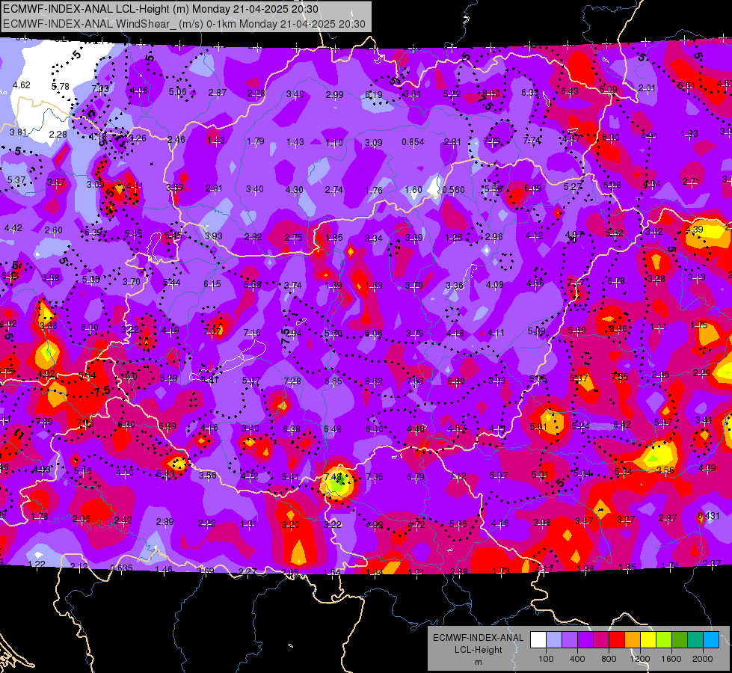Screen dimensions: 732x673
Task: Click the wind shear value 1.79
Action: [x=256, y=141]
